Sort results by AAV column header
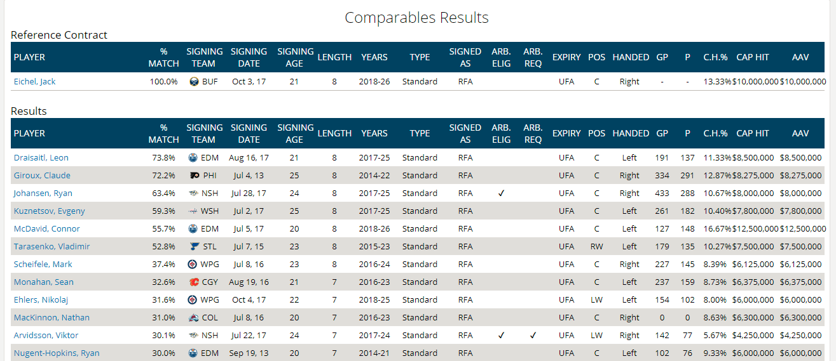836x361 pixels. [x=801, y=133]
